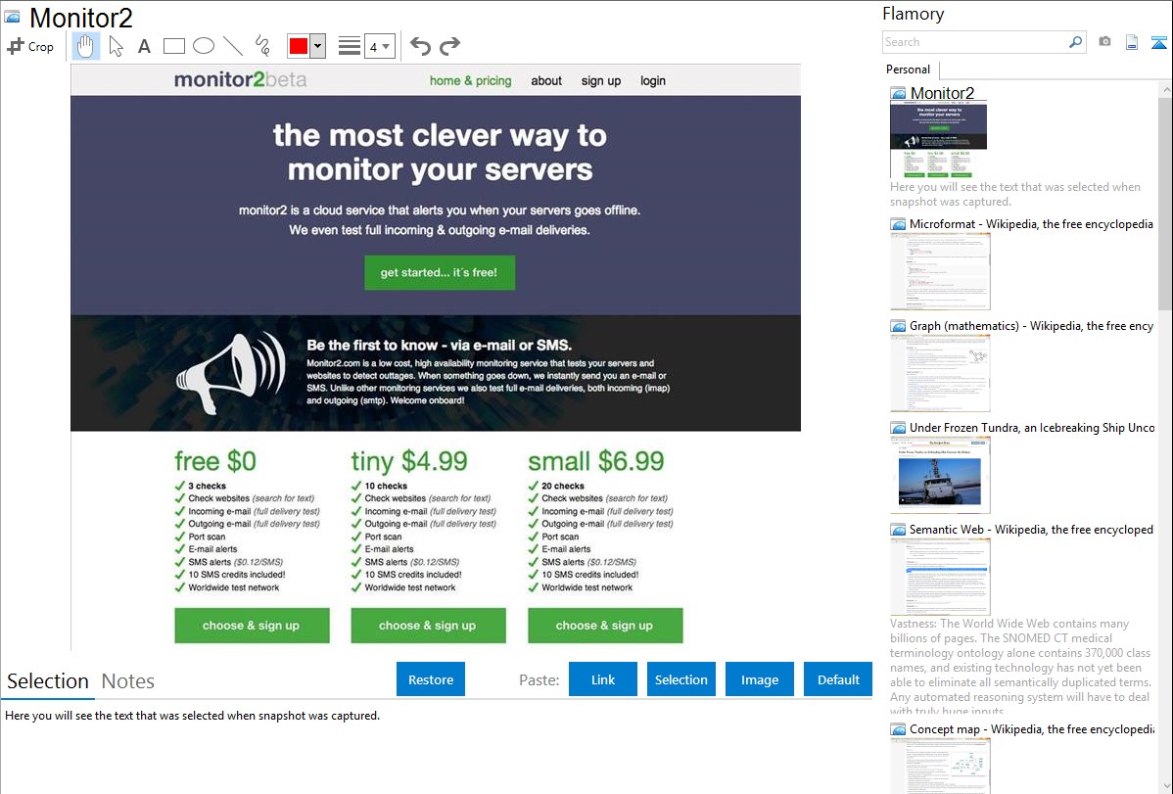The height and width of the screenshot is (794, 1173).
Task: Click home & pricing in the webpage
Action: (x=471, y=81)
